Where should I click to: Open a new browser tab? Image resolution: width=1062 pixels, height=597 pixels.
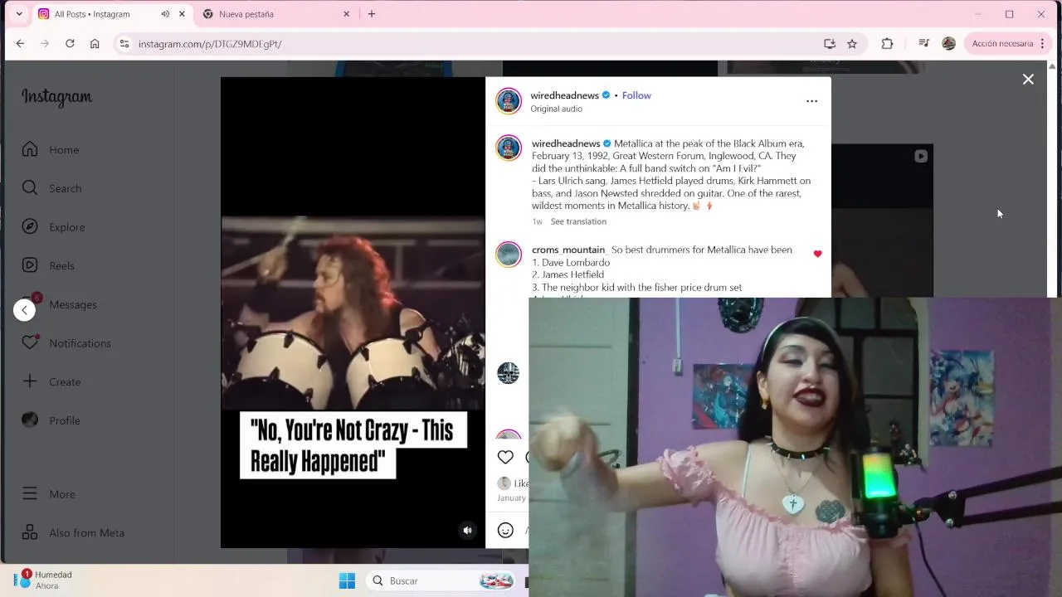[x=372, y=14]
